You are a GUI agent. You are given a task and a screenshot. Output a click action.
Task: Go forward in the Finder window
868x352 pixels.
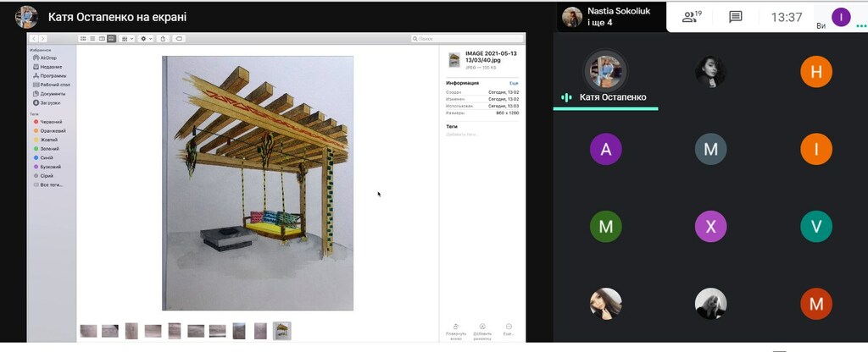point(42,39)
